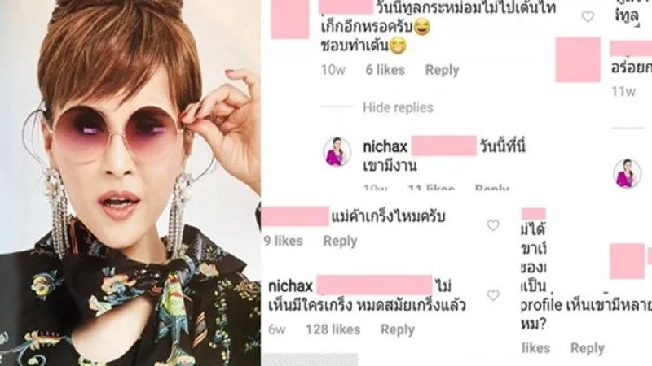Reply to the nichax comment with 128 likes

click(398, 329)
